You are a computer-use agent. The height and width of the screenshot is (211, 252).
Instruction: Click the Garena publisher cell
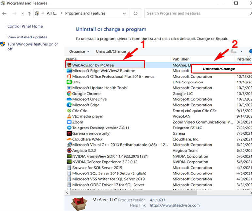pyautogui.click(x=179, y=133)
